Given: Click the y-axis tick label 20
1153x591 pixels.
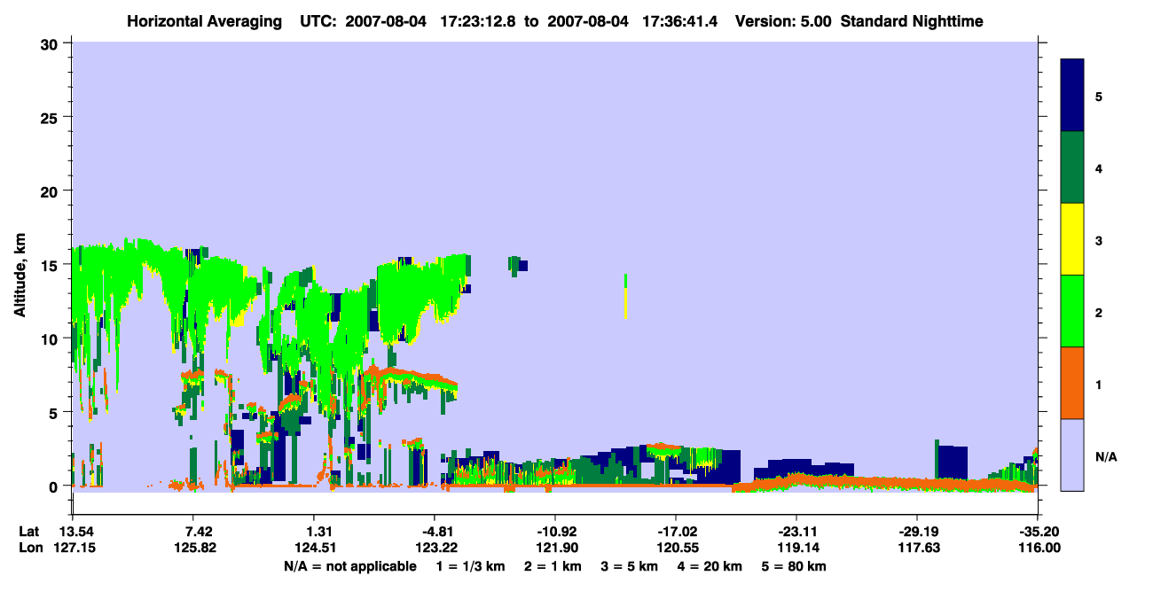Looking at the screenshot, I should pos(51,191).
